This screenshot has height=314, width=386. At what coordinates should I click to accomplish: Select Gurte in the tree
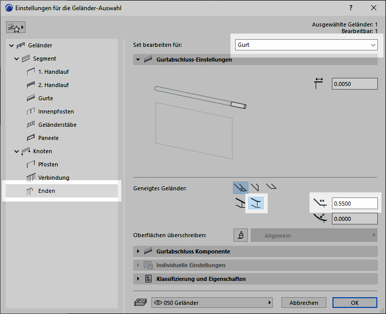coord(45,98)
